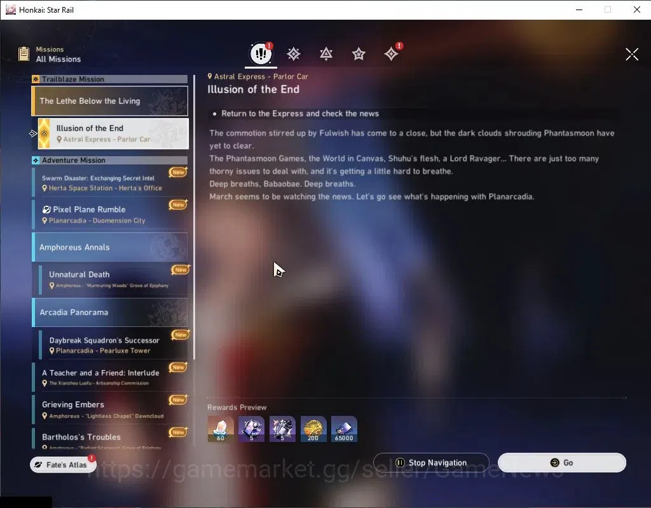Click the Honkai: Star Rail title bar app icon
The image size is (651, 508).
pyautogui.click(x=11, y=10)
